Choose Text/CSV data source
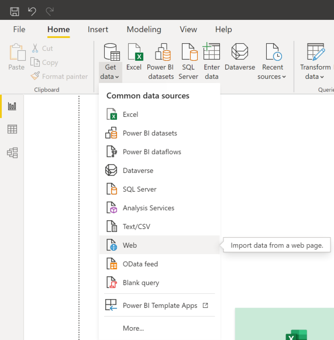Image resolution: width=334 pixels, height=340 pixels. coord(160,227)
